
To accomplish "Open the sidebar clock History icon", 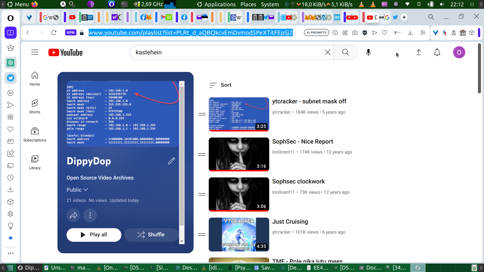I will tap(11, 178).
